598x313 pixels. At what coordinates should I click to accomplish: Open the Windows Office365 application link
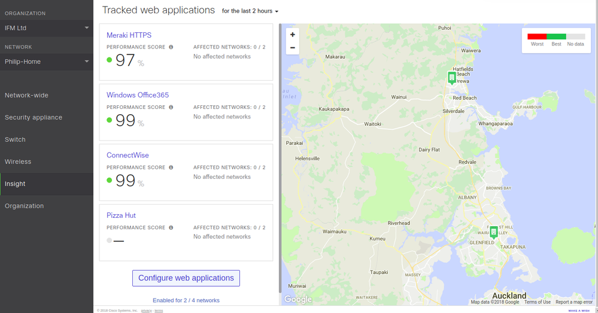coord(138,95)
